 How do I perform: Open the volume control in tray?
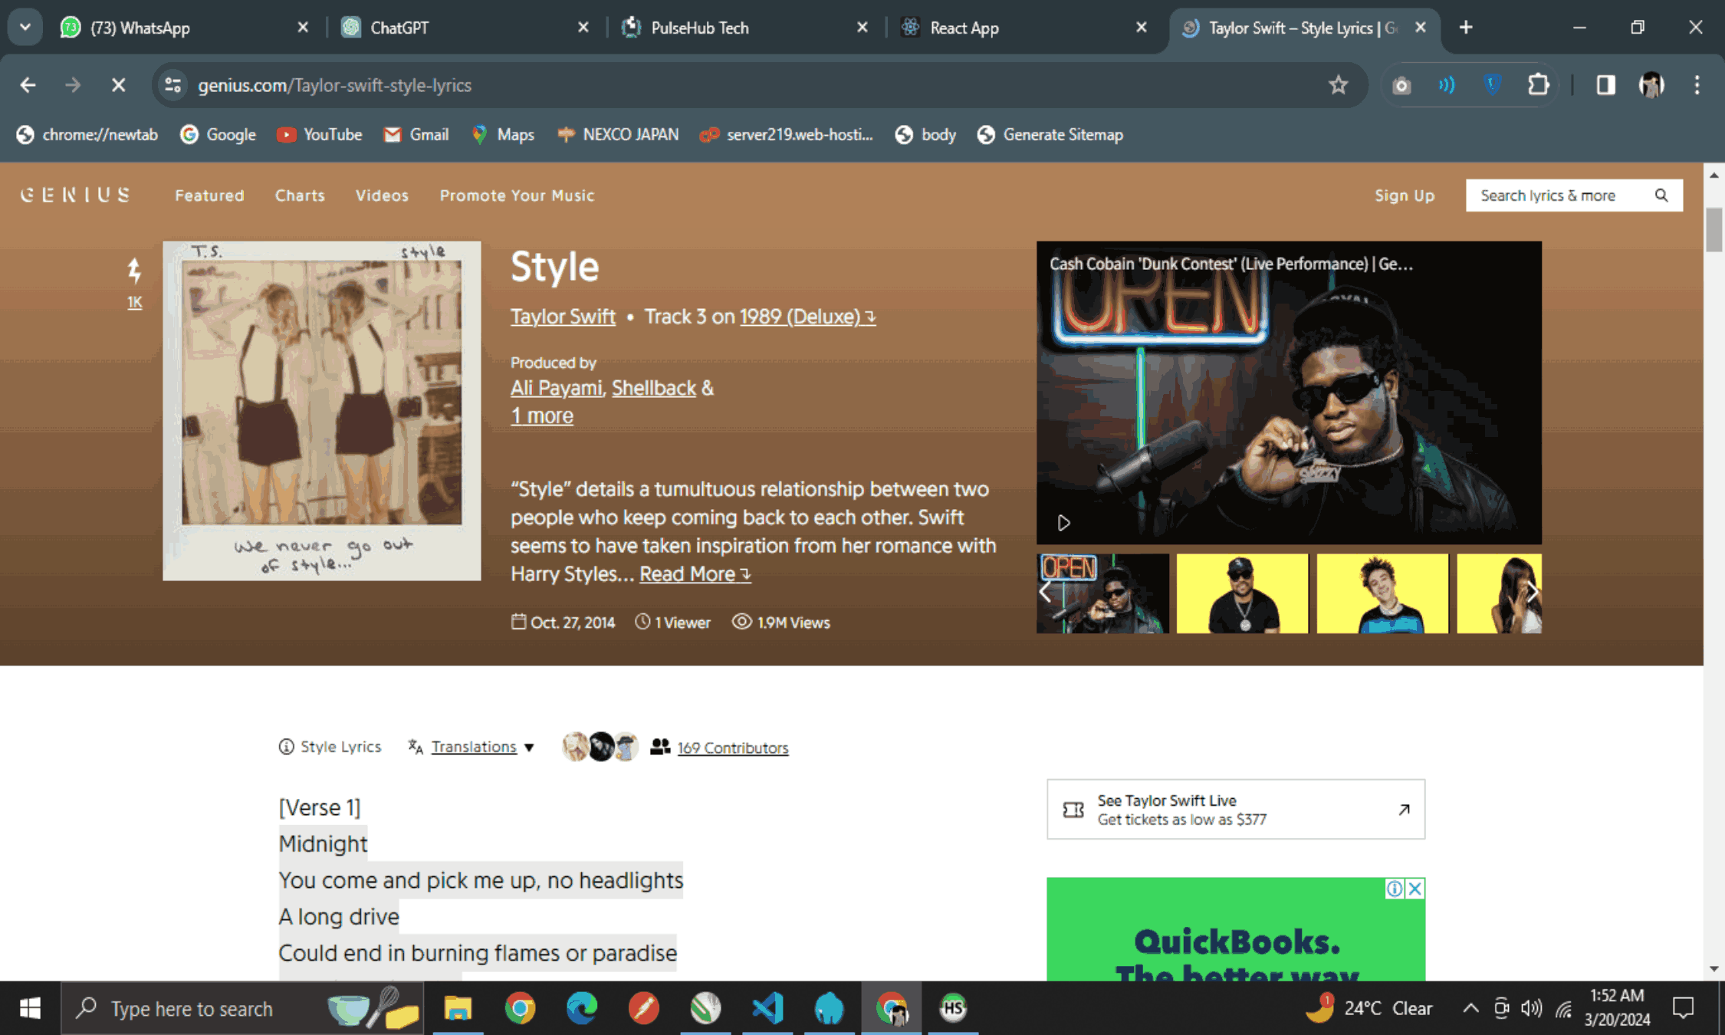pos(1531,1008)
